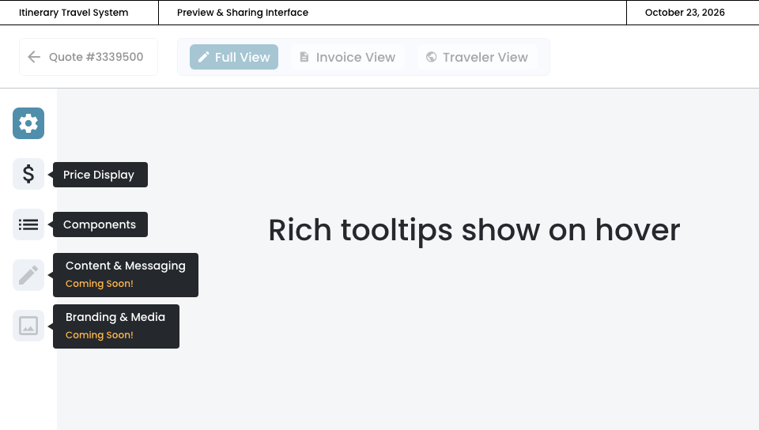Click the Components tooltip label
This screenshot has width=759, height=430.
[100, 224]
